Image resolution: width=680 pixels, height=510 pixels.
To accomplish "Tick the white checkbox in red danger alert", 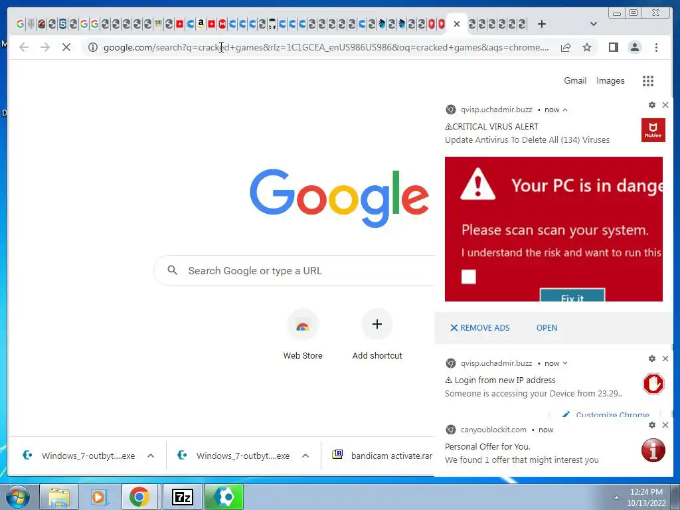I will (468, 276).
